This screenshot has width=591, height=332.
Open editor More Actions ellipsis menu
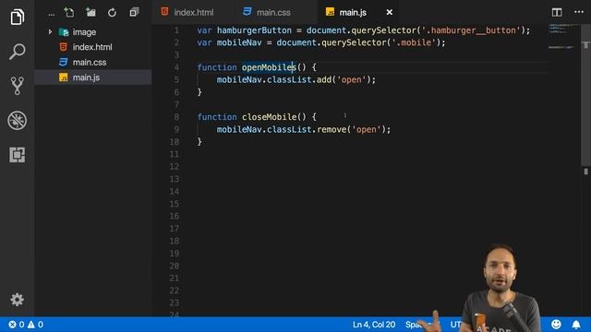click(x=579, y=12)
